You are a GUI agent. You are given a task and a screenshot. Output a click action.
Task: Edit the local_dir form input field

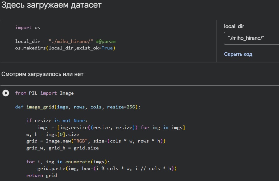point(251,38)
